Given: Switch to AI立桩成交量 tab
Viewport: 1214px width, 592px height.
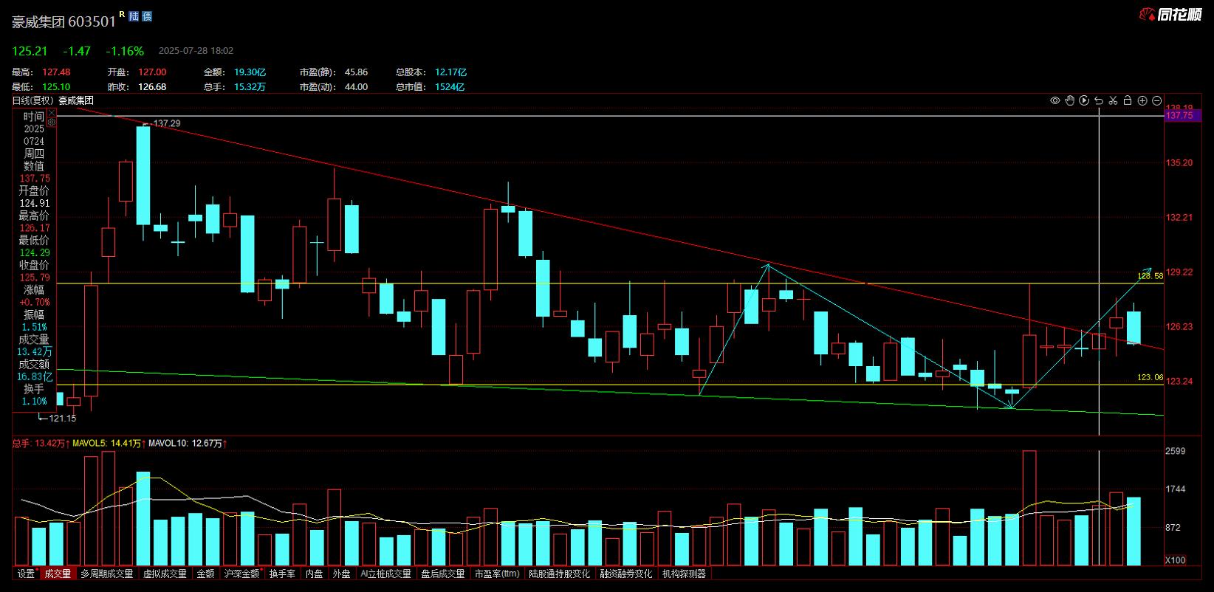Looking at the screenshot, I should pyautogui.click(x=385, y=574).
